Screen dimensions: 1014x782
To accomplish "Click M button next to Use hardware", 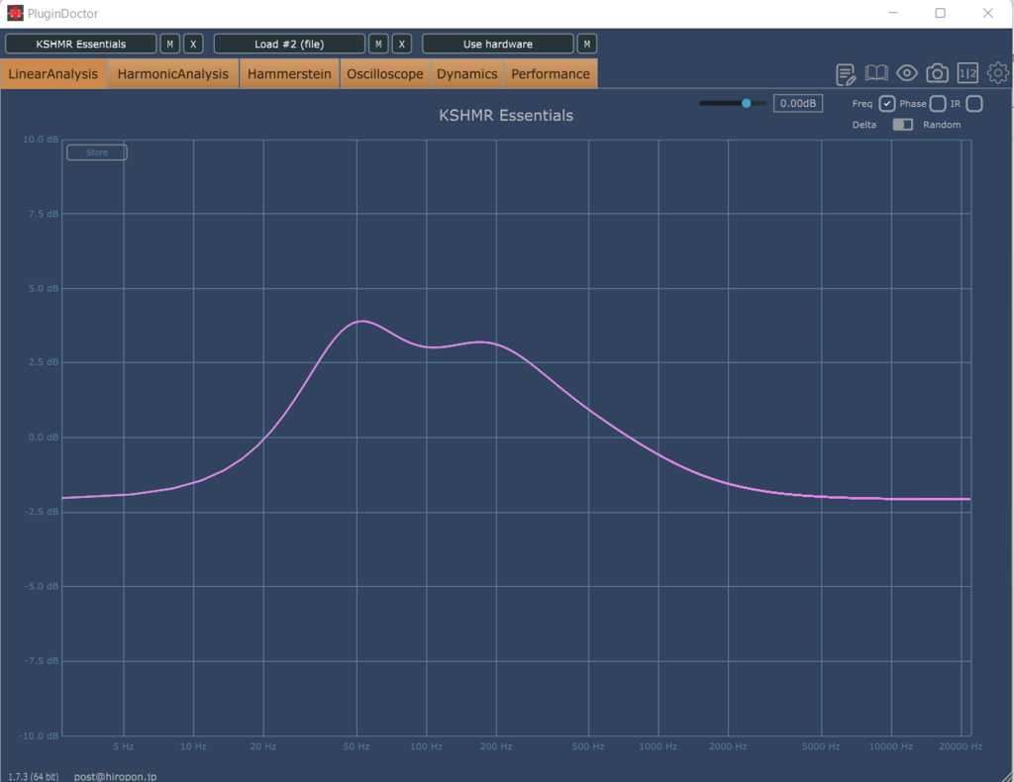I will pos(586,44).
